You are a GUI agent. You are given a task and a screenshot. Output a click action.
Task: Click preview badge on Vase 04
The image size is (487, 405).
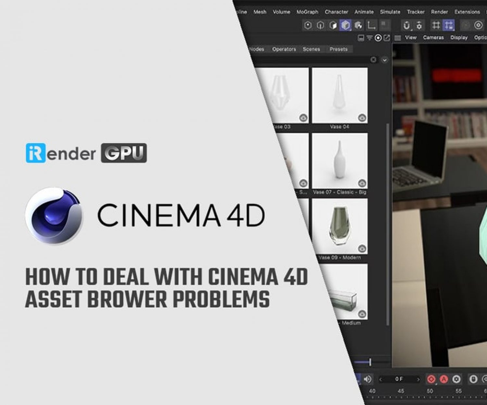362,118
